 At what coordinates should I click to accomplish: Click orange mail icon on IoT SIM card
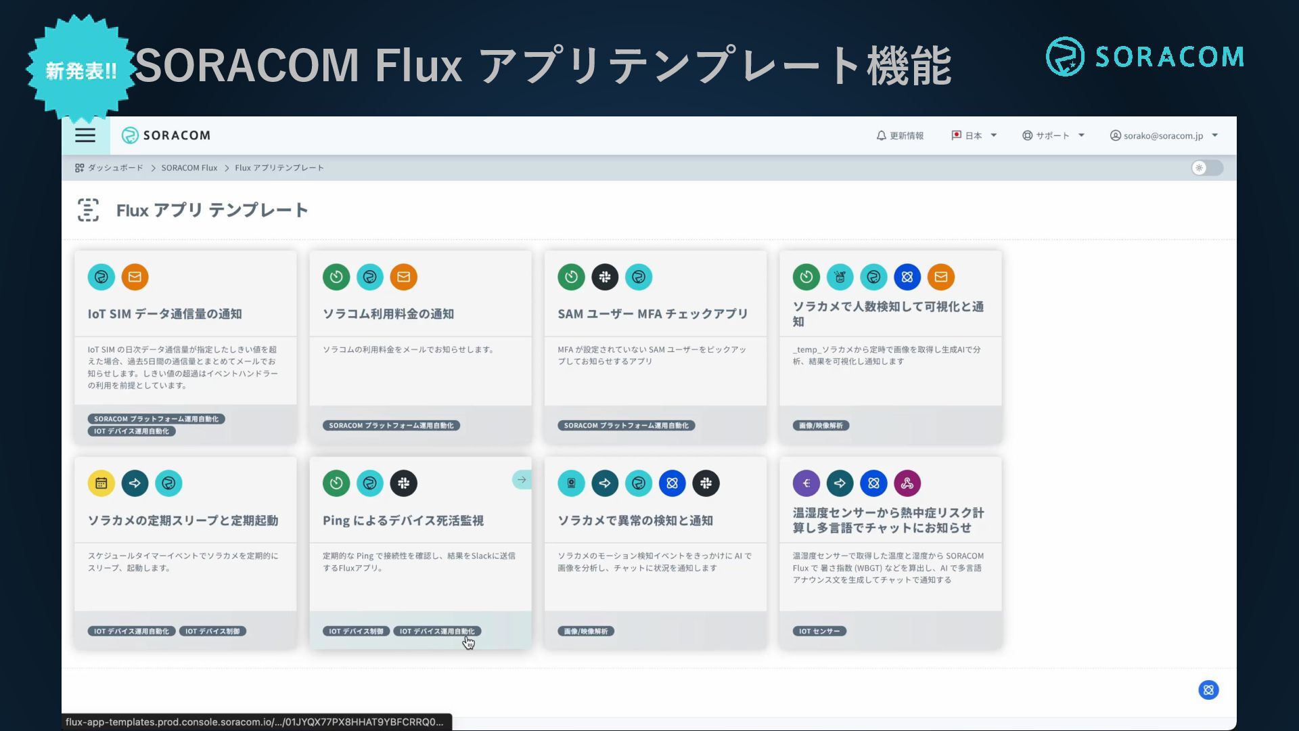pyautogui.click(x=135, y=277)
